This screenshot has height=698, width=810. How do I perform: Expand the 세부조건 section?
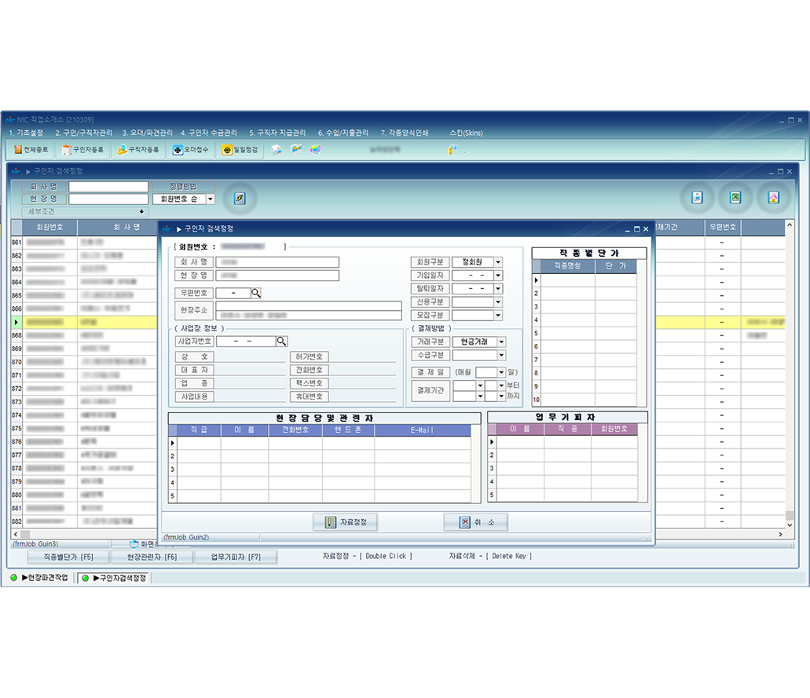(141, 212)
